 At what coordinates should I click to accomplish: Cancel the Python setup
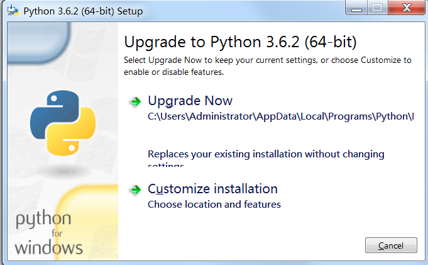(x=391, y=245)
